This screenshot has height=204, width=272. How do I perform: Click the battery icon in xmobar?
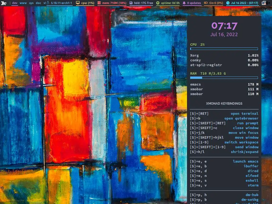point(206,3)
